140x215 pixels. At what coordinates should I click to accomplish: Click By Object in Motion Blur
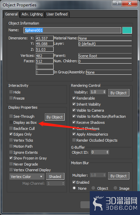119,176
